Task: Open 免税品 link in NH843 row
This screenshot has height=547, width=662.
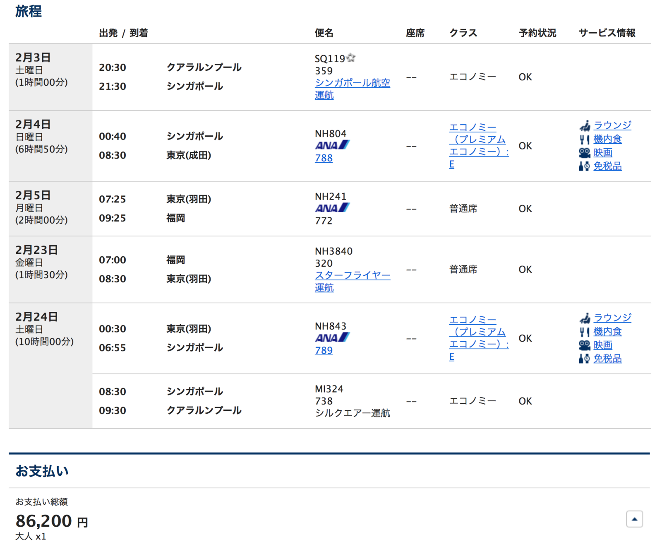Action: (607, 359)
